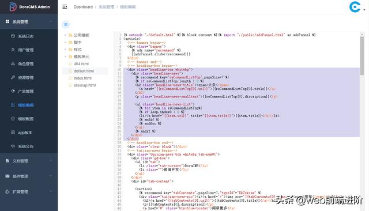
Task: Click the 系统管理 breadcrumb link
Action: tap(106, 7)
